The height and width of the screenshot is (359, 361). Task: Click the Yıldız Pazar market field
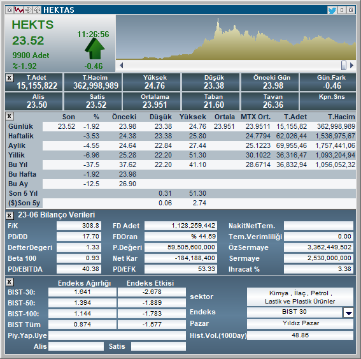tap(300, 324)
